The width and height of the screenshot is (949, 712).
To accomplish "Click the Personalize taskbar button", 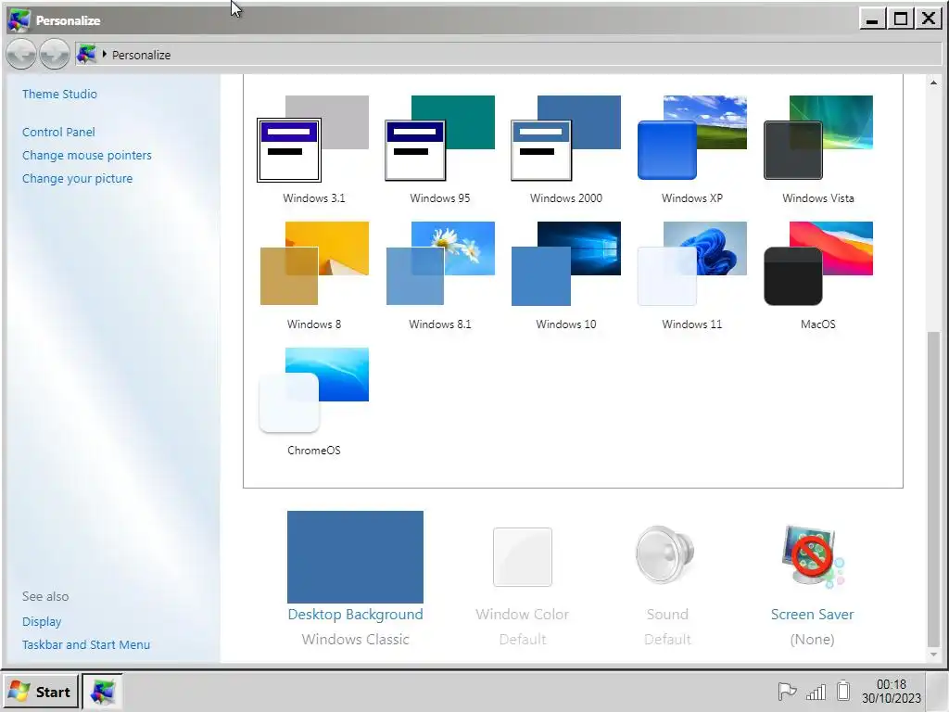I will coord(102,692).
